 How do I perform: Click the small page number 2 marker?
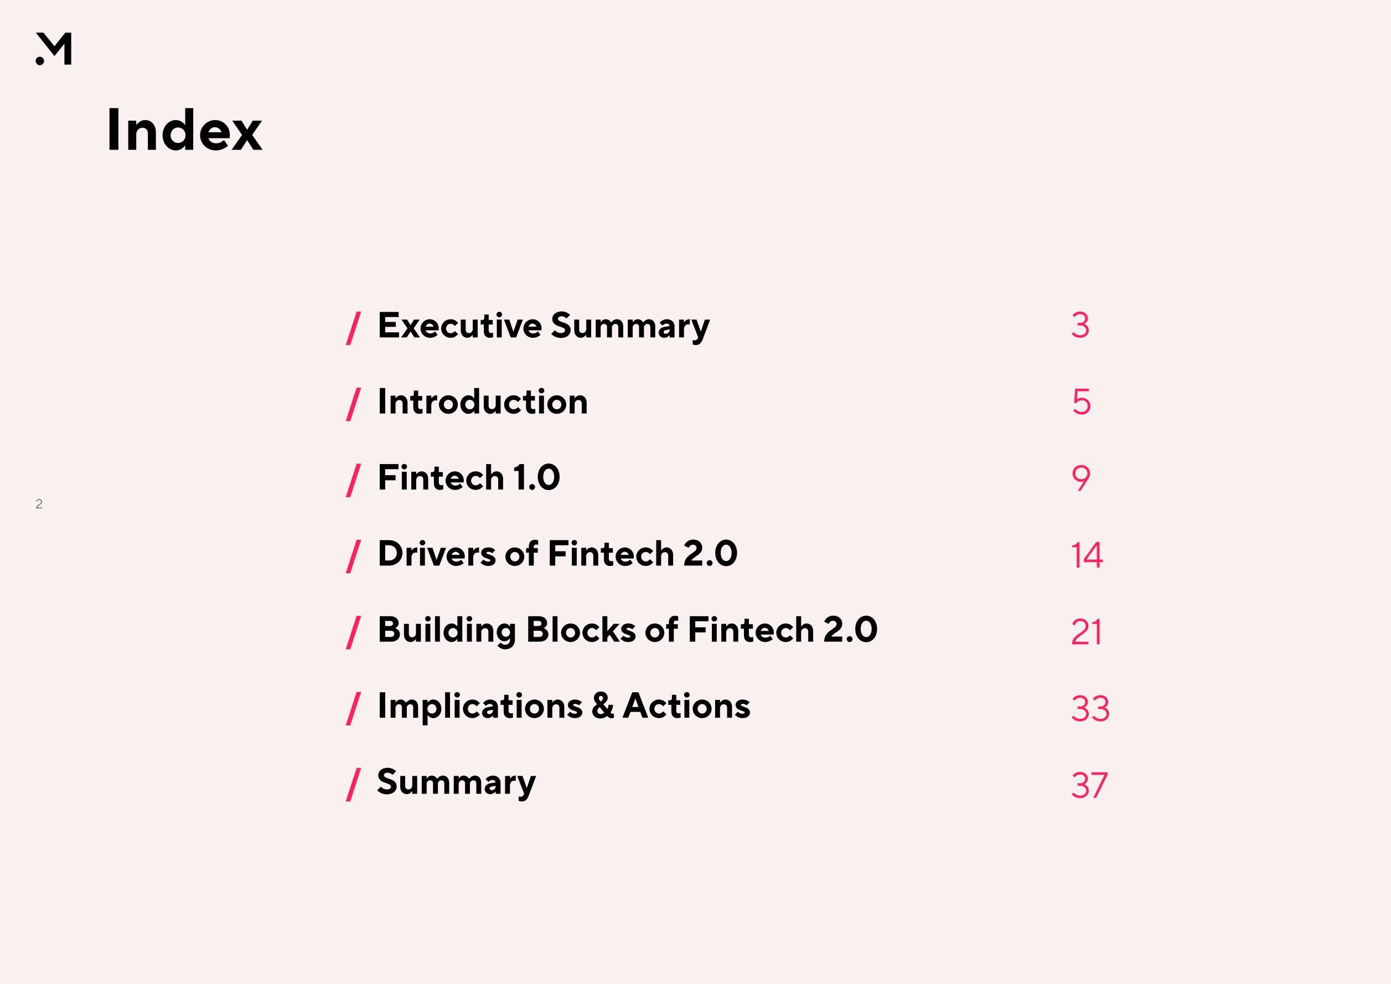39,504
